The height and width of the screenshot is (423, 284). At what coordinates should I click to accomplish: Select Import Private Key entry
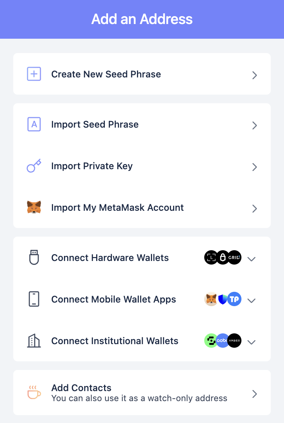pos(142,166)
